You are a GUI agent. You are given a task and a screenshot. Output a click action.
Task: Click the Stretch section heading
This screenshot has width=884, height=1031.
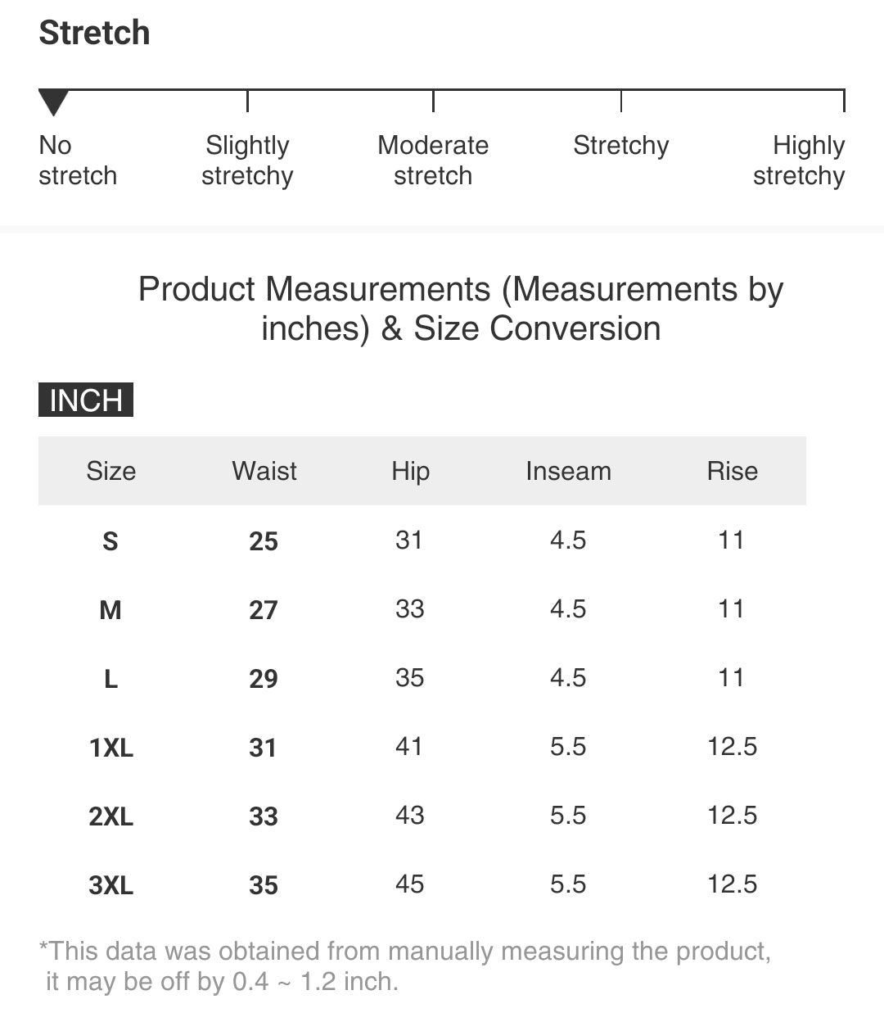point(95,33)
